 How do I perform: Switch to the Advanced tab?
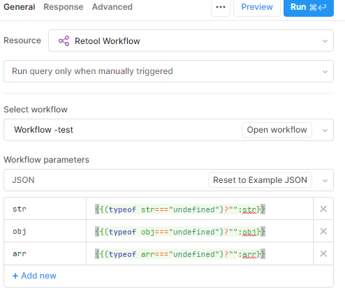pyautogui.click(x=112, y=7)
